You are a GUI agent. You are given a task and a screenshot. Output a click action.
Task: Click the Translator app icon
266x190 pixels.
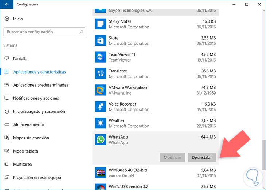pos(101,74)
